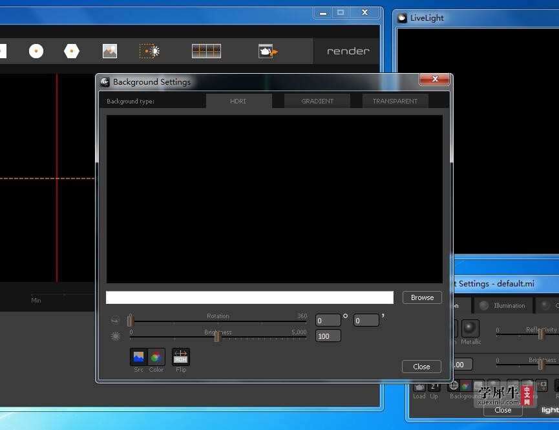Switch to the HDRI background type tab
The width and height of the screenshot is (559, 430).
pyautogui.click(x=238, y=101)
